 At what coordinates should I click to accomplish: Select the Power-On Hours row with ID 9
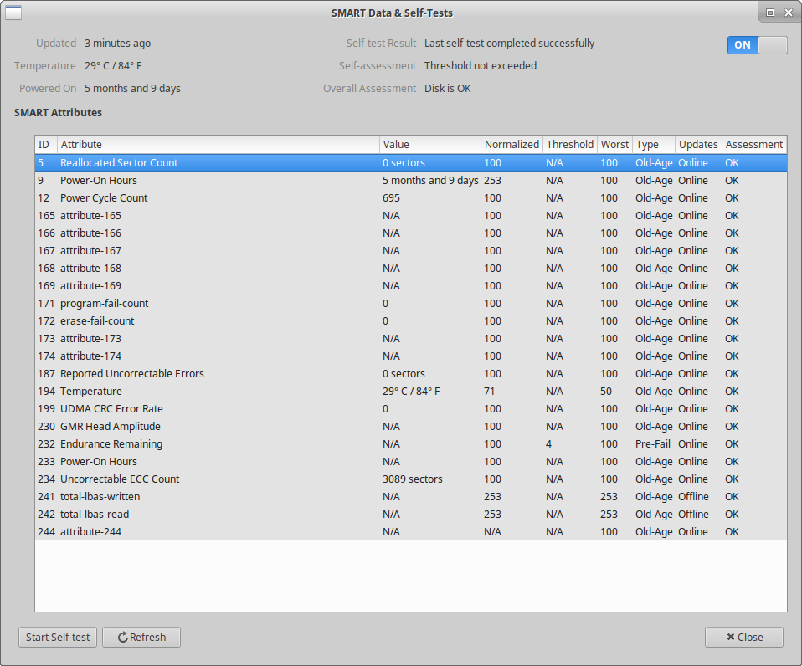[x=411, y=181]
